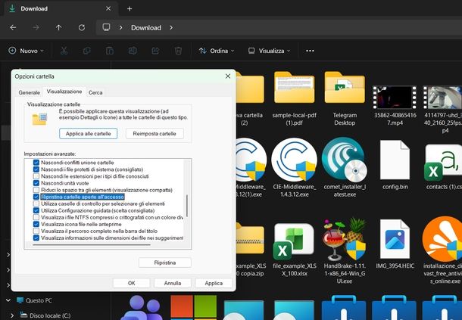Select IMG_3954.HEIC image file

point(395,244)
